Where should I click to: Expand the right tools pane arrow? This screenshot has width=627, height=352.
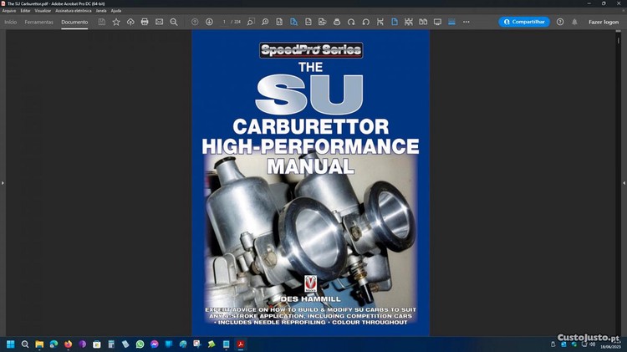click(x=624, y=182)
